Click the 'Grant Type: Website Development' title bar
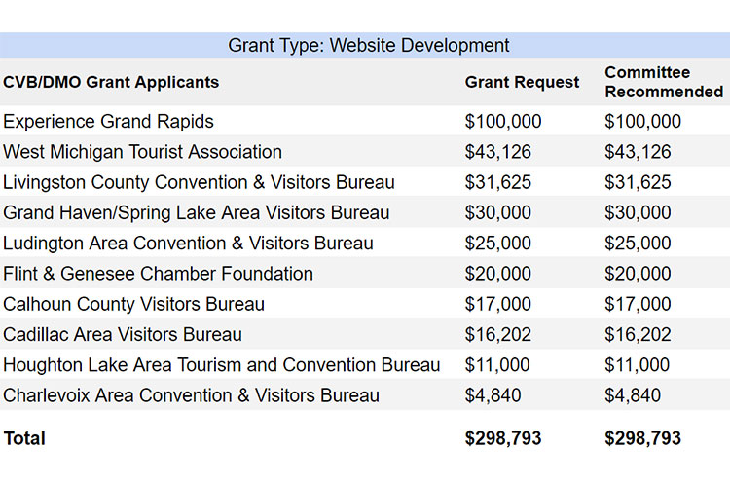Viewport: 730px width, 487px height. point(368,45)
